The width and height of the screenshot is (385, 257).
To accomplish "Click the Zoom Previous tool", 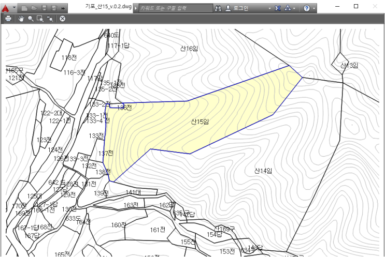I will [50, 19].
